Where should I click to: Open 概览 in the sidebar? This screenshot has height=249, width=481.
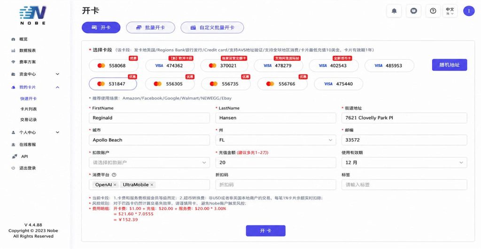tap(23, 39)
